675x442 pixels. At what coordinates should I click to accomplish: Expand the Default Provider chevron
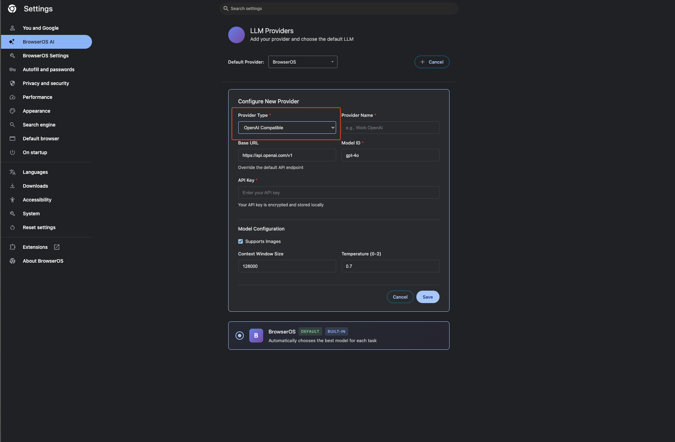[x=332, y=62]
